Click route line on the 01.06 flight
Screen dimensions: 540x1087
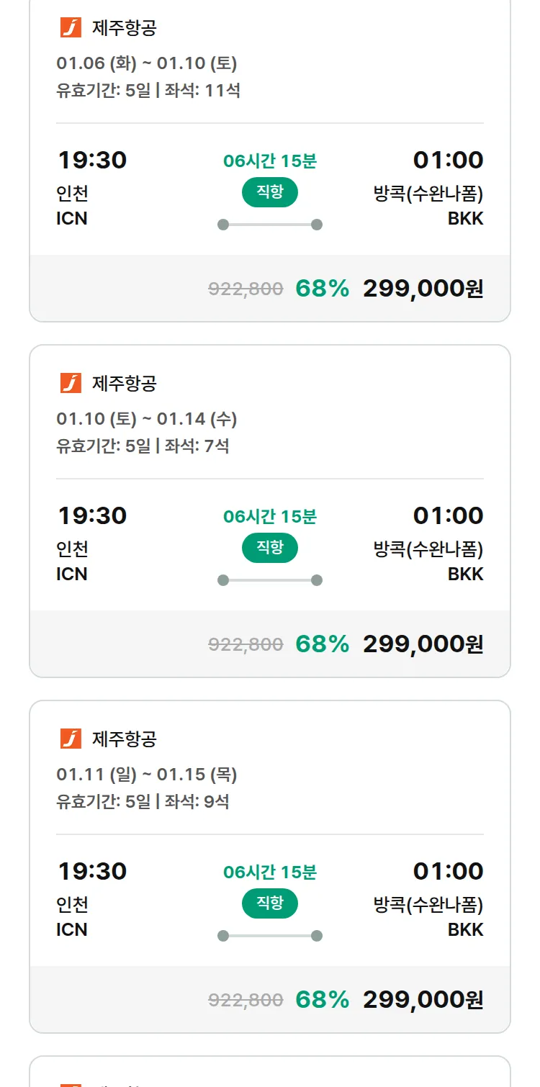click(x=269, y=225)
